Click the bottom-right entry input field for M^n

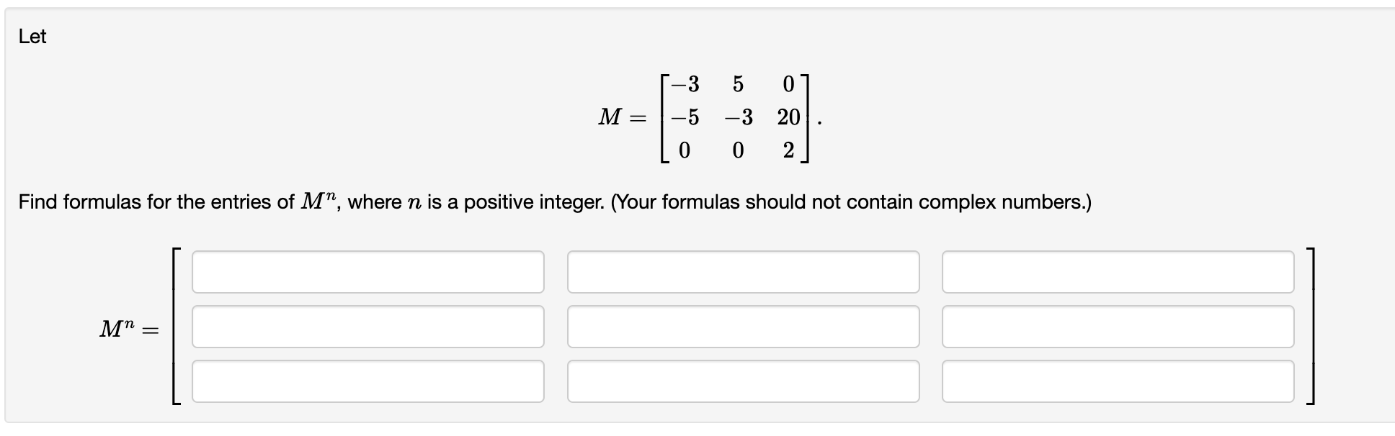point(1119,382)
